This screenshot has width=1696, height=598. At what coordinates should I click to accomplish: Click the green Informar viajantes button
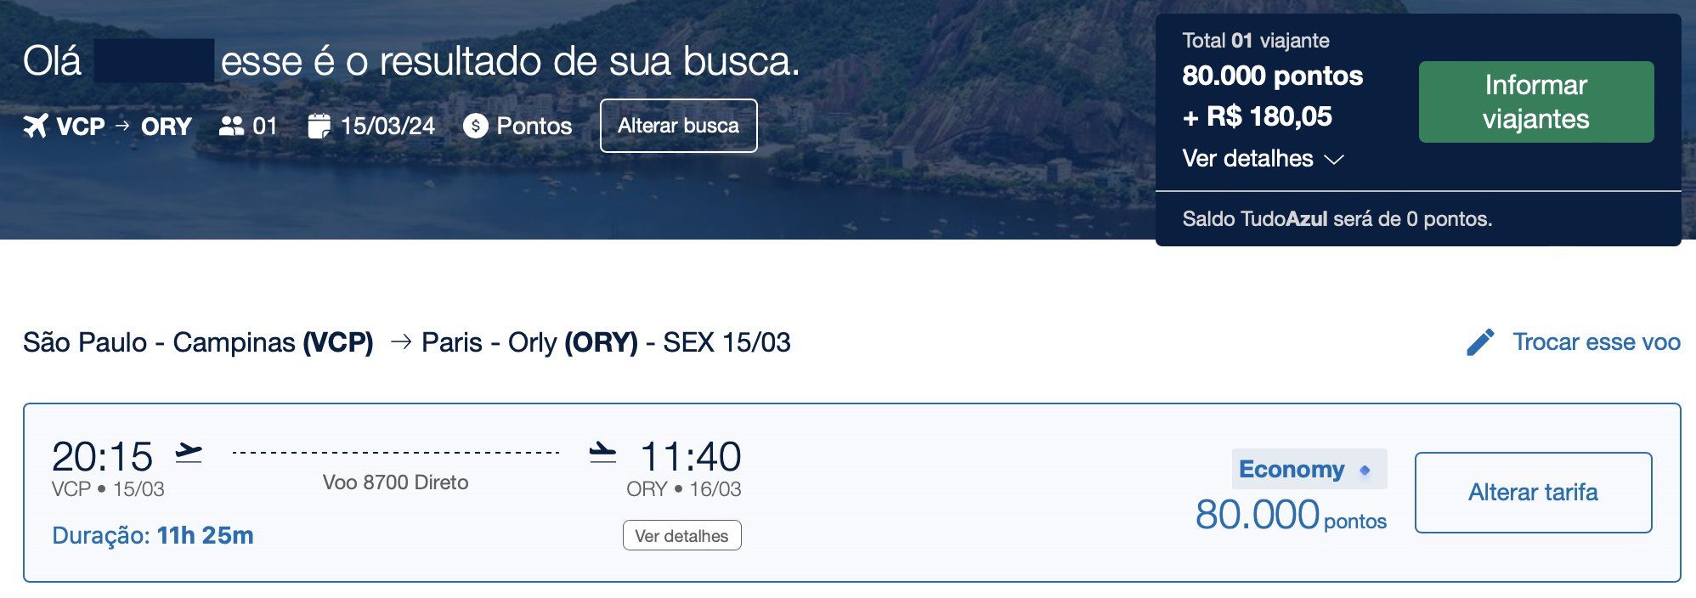(x=1536, y=102)
